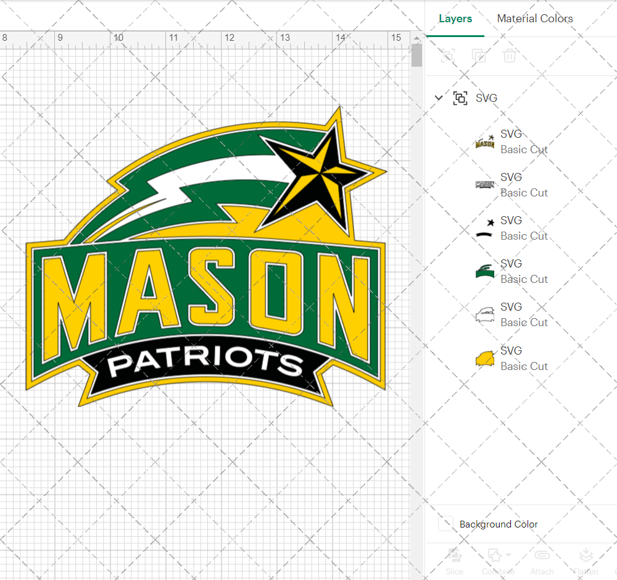
Task: Click the canvas scroll-up arrow
Action: 416,38
